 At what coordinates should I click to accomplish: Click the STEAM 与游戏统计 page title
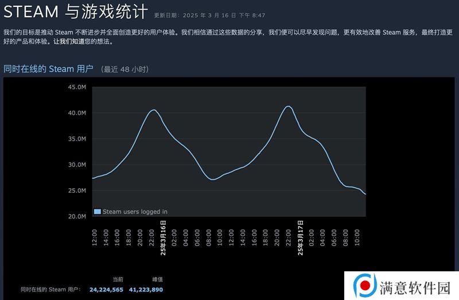click(76, 12)
